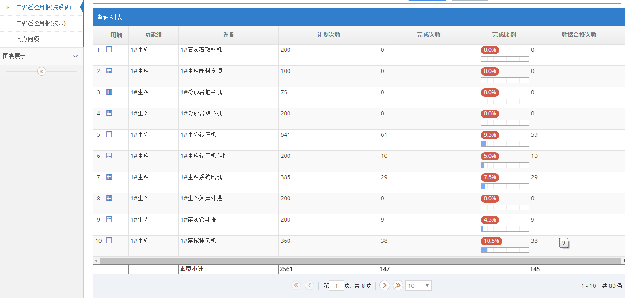The width and height of the screenshot is (625, 298).
Task: Expand the 图表展示 sidebar section
Action: [42, 56]
